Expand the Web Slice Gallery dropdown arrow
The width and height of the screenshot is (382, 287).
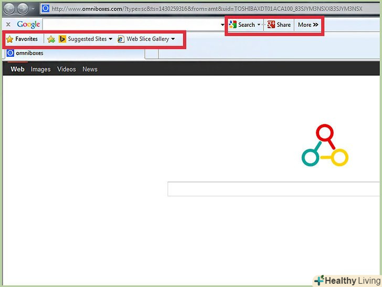pyautogui.click(x=173, y=39)
